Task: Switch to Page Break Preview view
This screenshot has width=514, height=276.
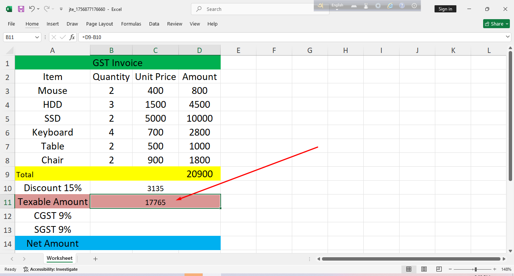Action: coord(439,269)
